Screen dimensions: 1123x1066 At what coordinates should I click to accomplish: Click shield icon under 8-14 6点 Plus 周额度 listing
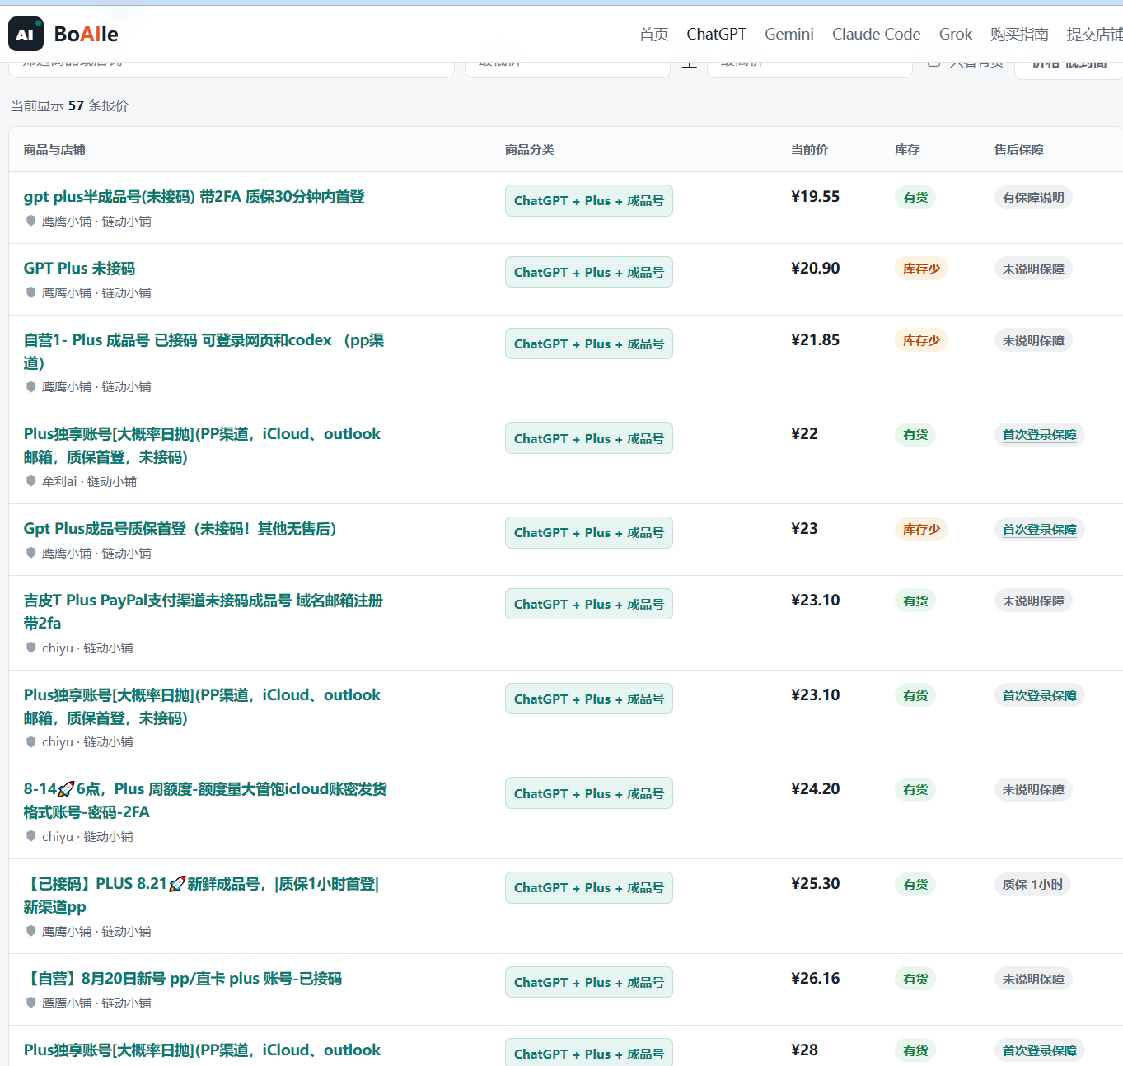31,836
